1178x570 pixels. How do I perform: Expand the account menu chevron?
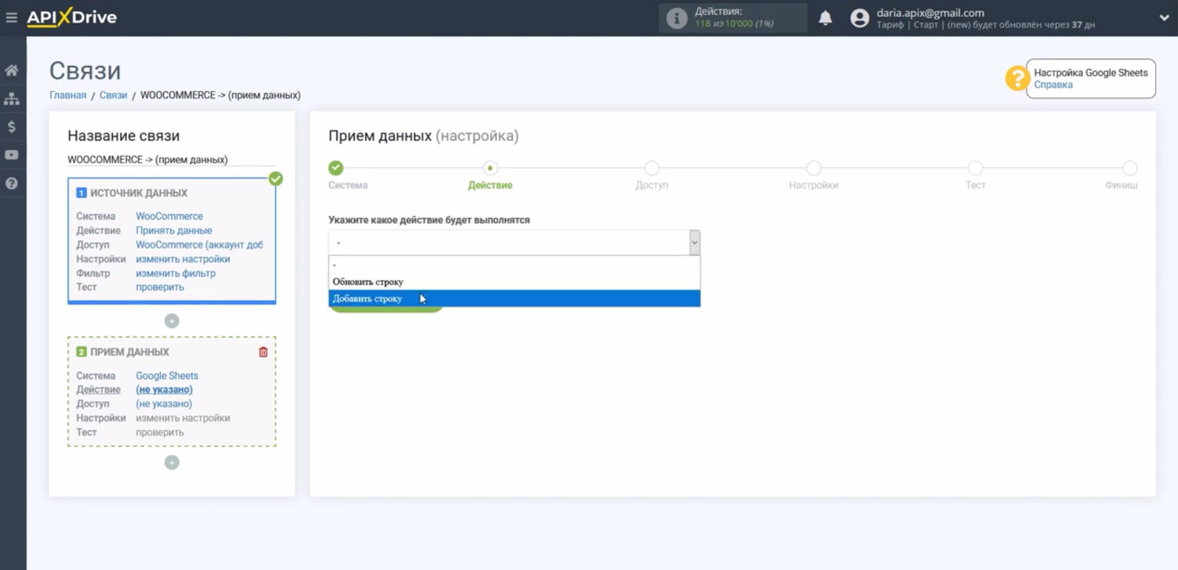click(1164, 18)
